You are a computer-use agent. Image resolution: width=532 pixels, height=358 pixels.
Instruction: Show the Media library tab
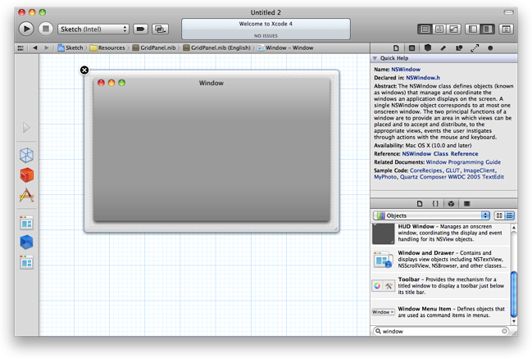coord(467,203)
